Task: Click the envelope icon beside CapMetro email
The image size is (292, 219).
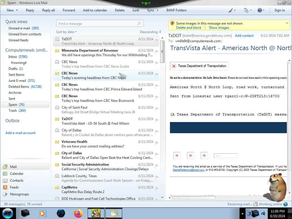Action: point(57,188)
